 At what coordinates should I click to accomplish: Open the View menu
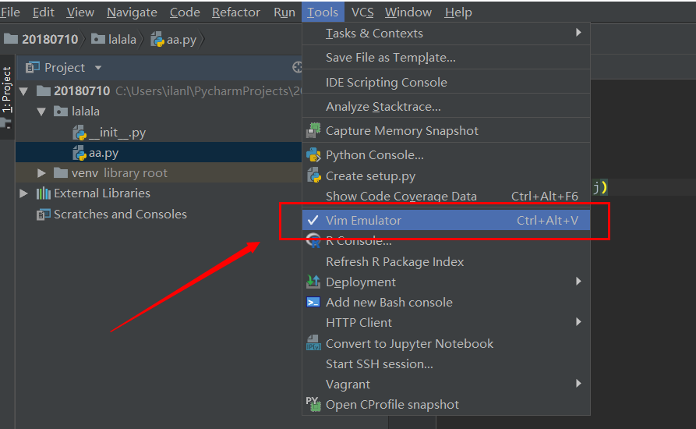(x=80, y=12)
